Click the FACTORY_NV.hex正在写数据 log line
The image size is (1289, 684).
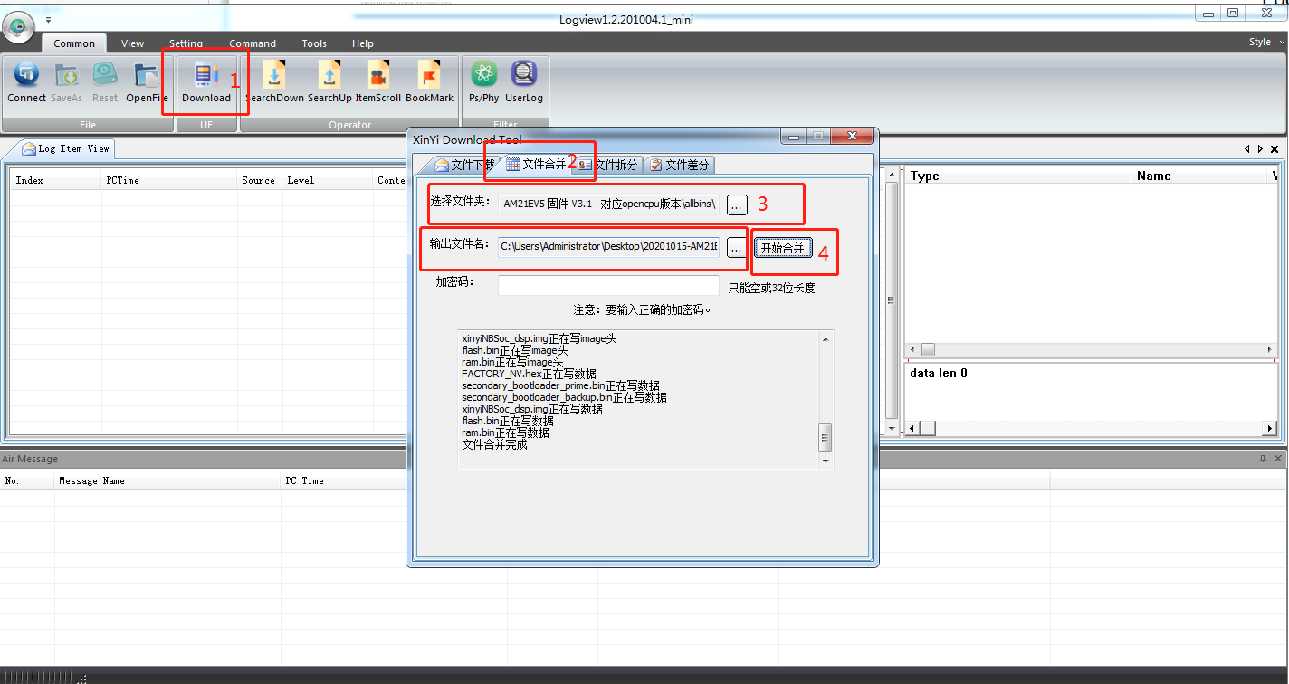[x=529, y=374]
